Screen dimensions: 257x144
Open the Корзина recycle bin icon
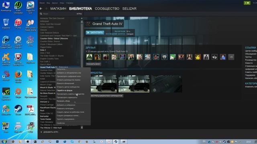coord(6,24)
